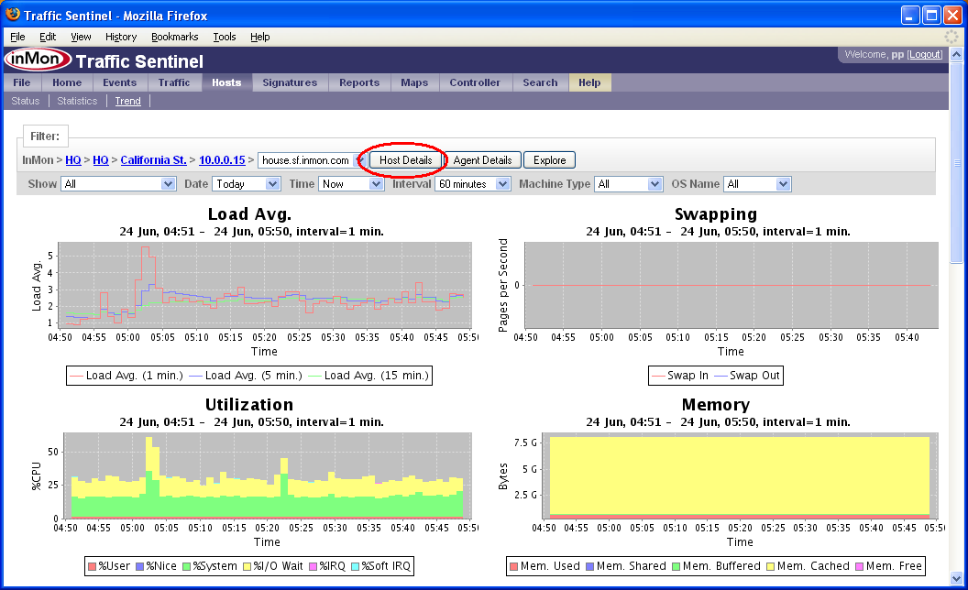The width and height of the screenshot is (968, 590).
Task: Click the Agent Details button
Action: click(x=482, y=160)
